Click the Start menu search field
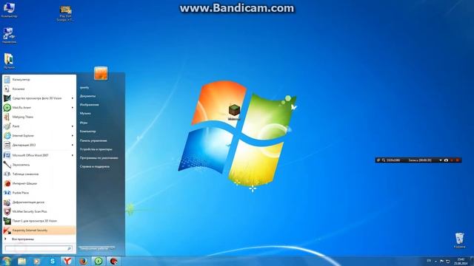 39,248
